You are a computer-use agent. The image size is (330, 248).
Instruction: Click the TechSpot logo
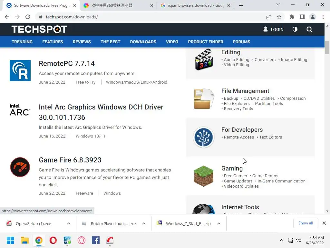pos(39,29)
